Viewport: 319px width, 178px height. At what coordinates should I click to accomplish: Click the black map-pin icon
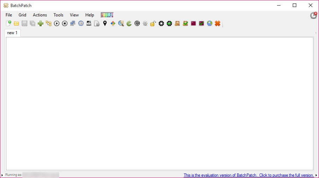(x=105, y=23)
